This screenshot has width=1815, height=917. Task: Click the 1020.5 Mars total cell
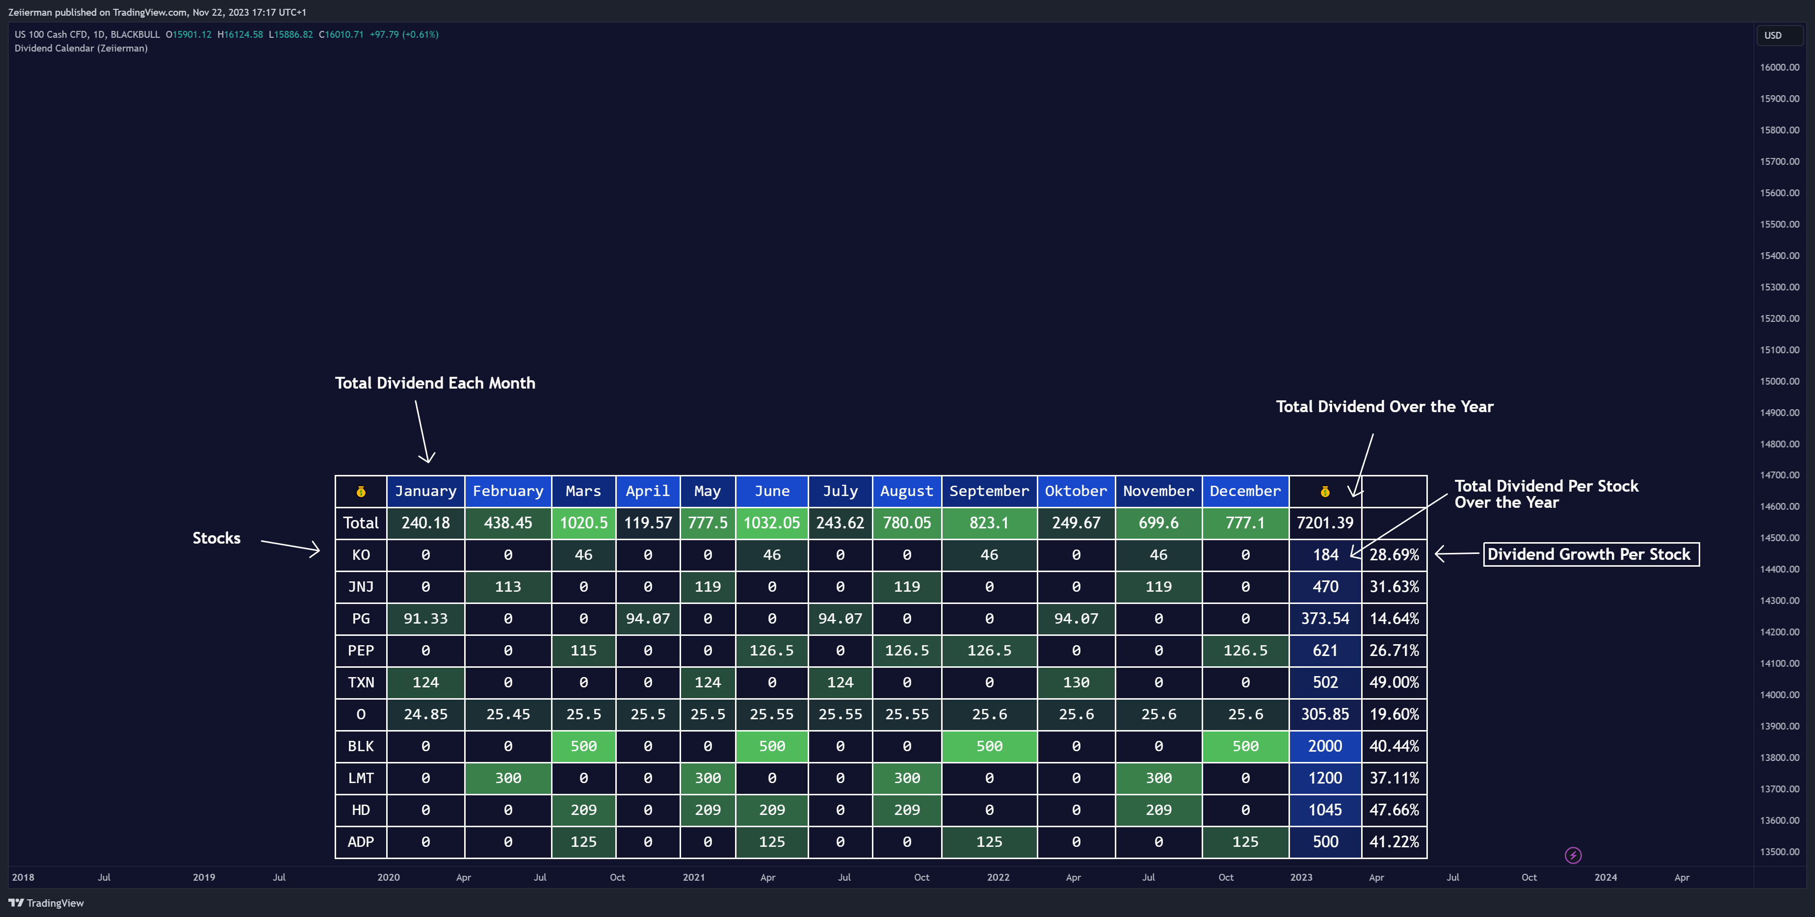click(x=583, y=523)
